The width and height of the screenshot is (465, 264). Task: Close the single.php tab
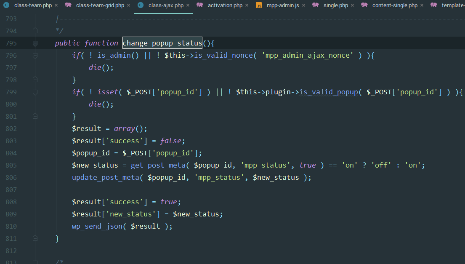(352, 5)
